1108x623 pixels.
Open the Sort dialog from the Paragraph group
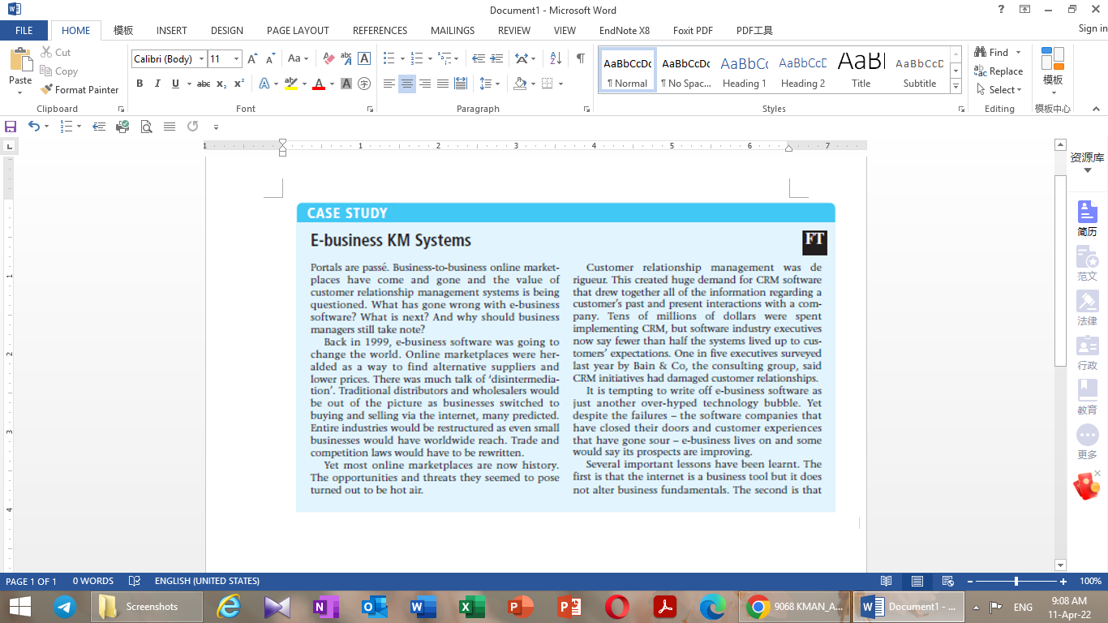tap(555, 58)
